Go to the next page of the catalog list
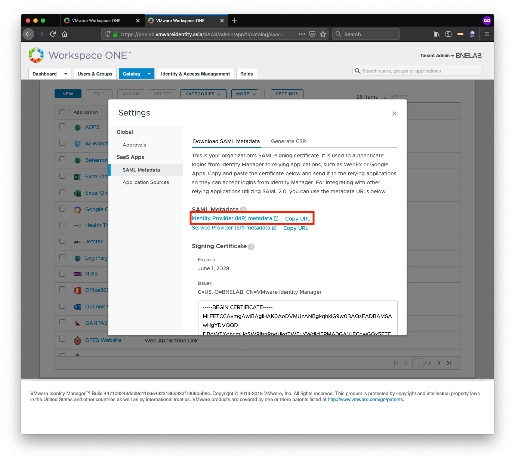The image size is (515, 462). coord(439,363)
